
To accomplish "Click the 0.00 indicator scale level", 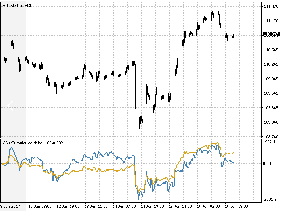I will point(267,164).
